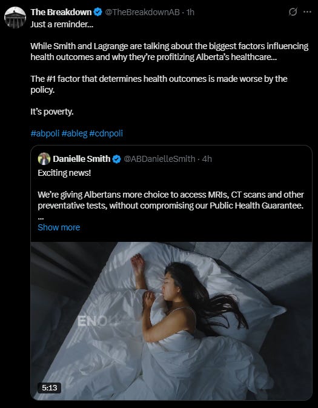Click the 5:13 video duration badge

tap(50, 388)
